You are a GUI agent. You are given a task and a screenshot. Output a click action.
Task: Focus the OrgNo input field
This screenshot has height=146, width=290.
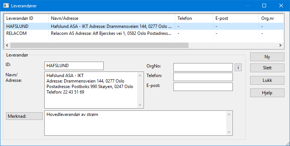(203, 67)
